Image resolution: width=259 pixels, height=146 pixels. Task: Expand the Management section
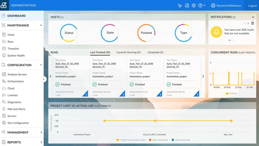pos(41,132)
